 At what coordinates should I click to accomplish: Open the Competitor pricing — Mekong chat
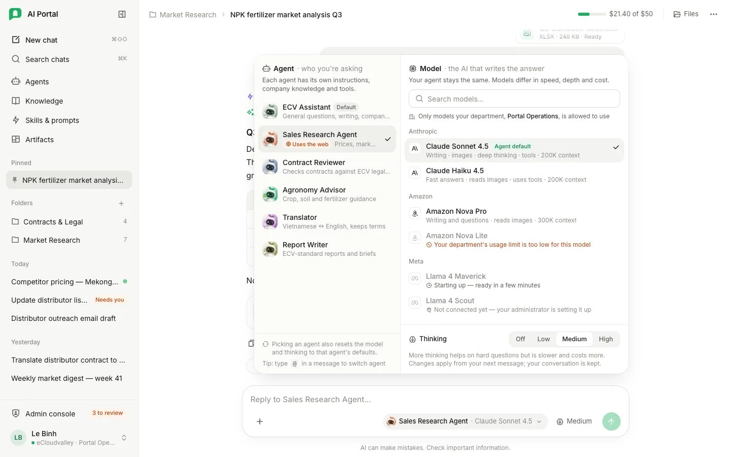[69, 281]
